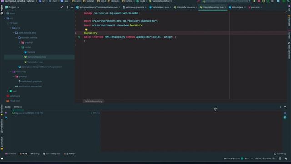Collapse the resources folder node
This screenshot has width=291, height=164.
coord(11,72)
